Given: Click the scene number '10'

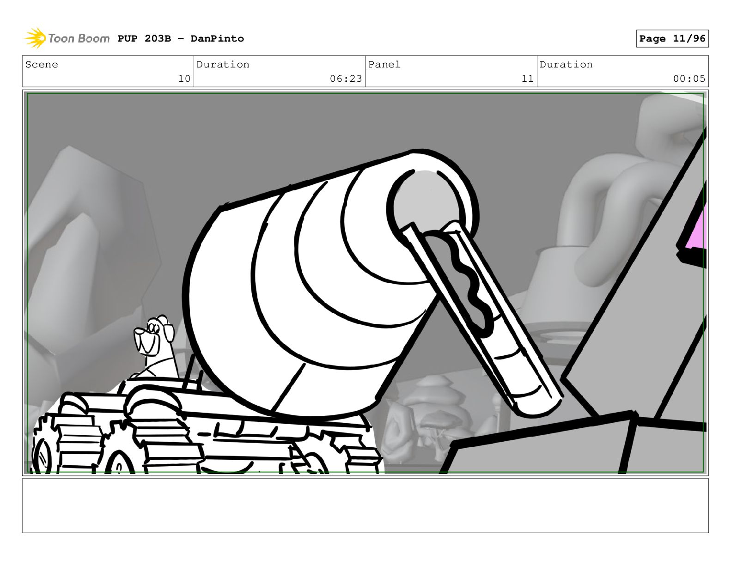Looking at the screenshot, I should pos(184,79).
